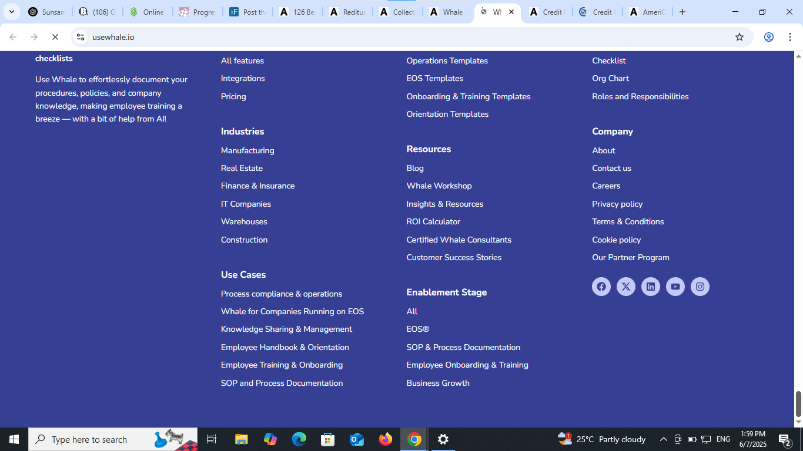Open clock showing 1:59 PM
The width and height of the screenshot is (803, 451).
pyautogui.click(x=752, y=439)
